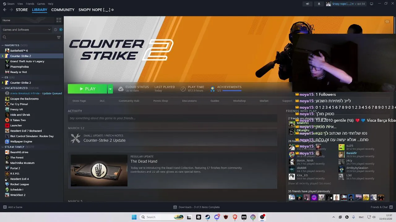Screen dimensions: 396x222
Task: Collapse the UNCATEGORIZED category
Action: (x=3, y=88)
